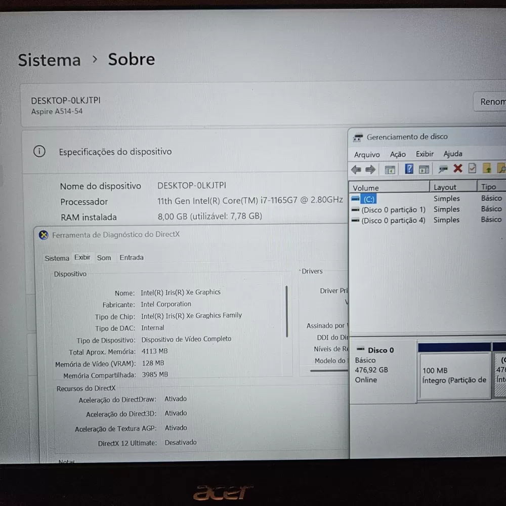
Task: Click the back arrow in Disk Management toolbar
Action: (356, 170)
